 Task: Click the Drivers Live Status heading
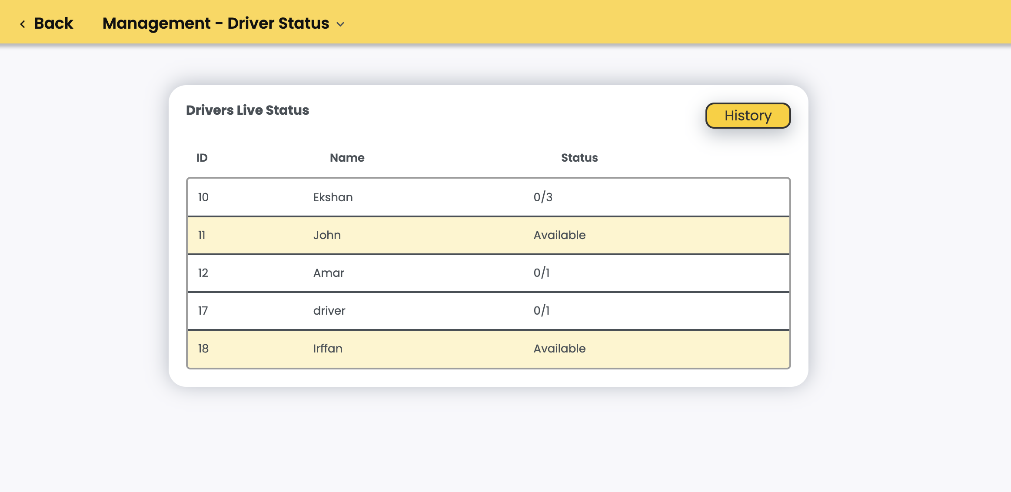[247, 110]
